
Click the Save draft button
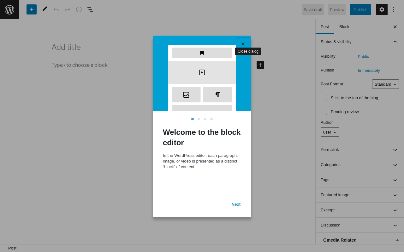[x=313, y=9]
